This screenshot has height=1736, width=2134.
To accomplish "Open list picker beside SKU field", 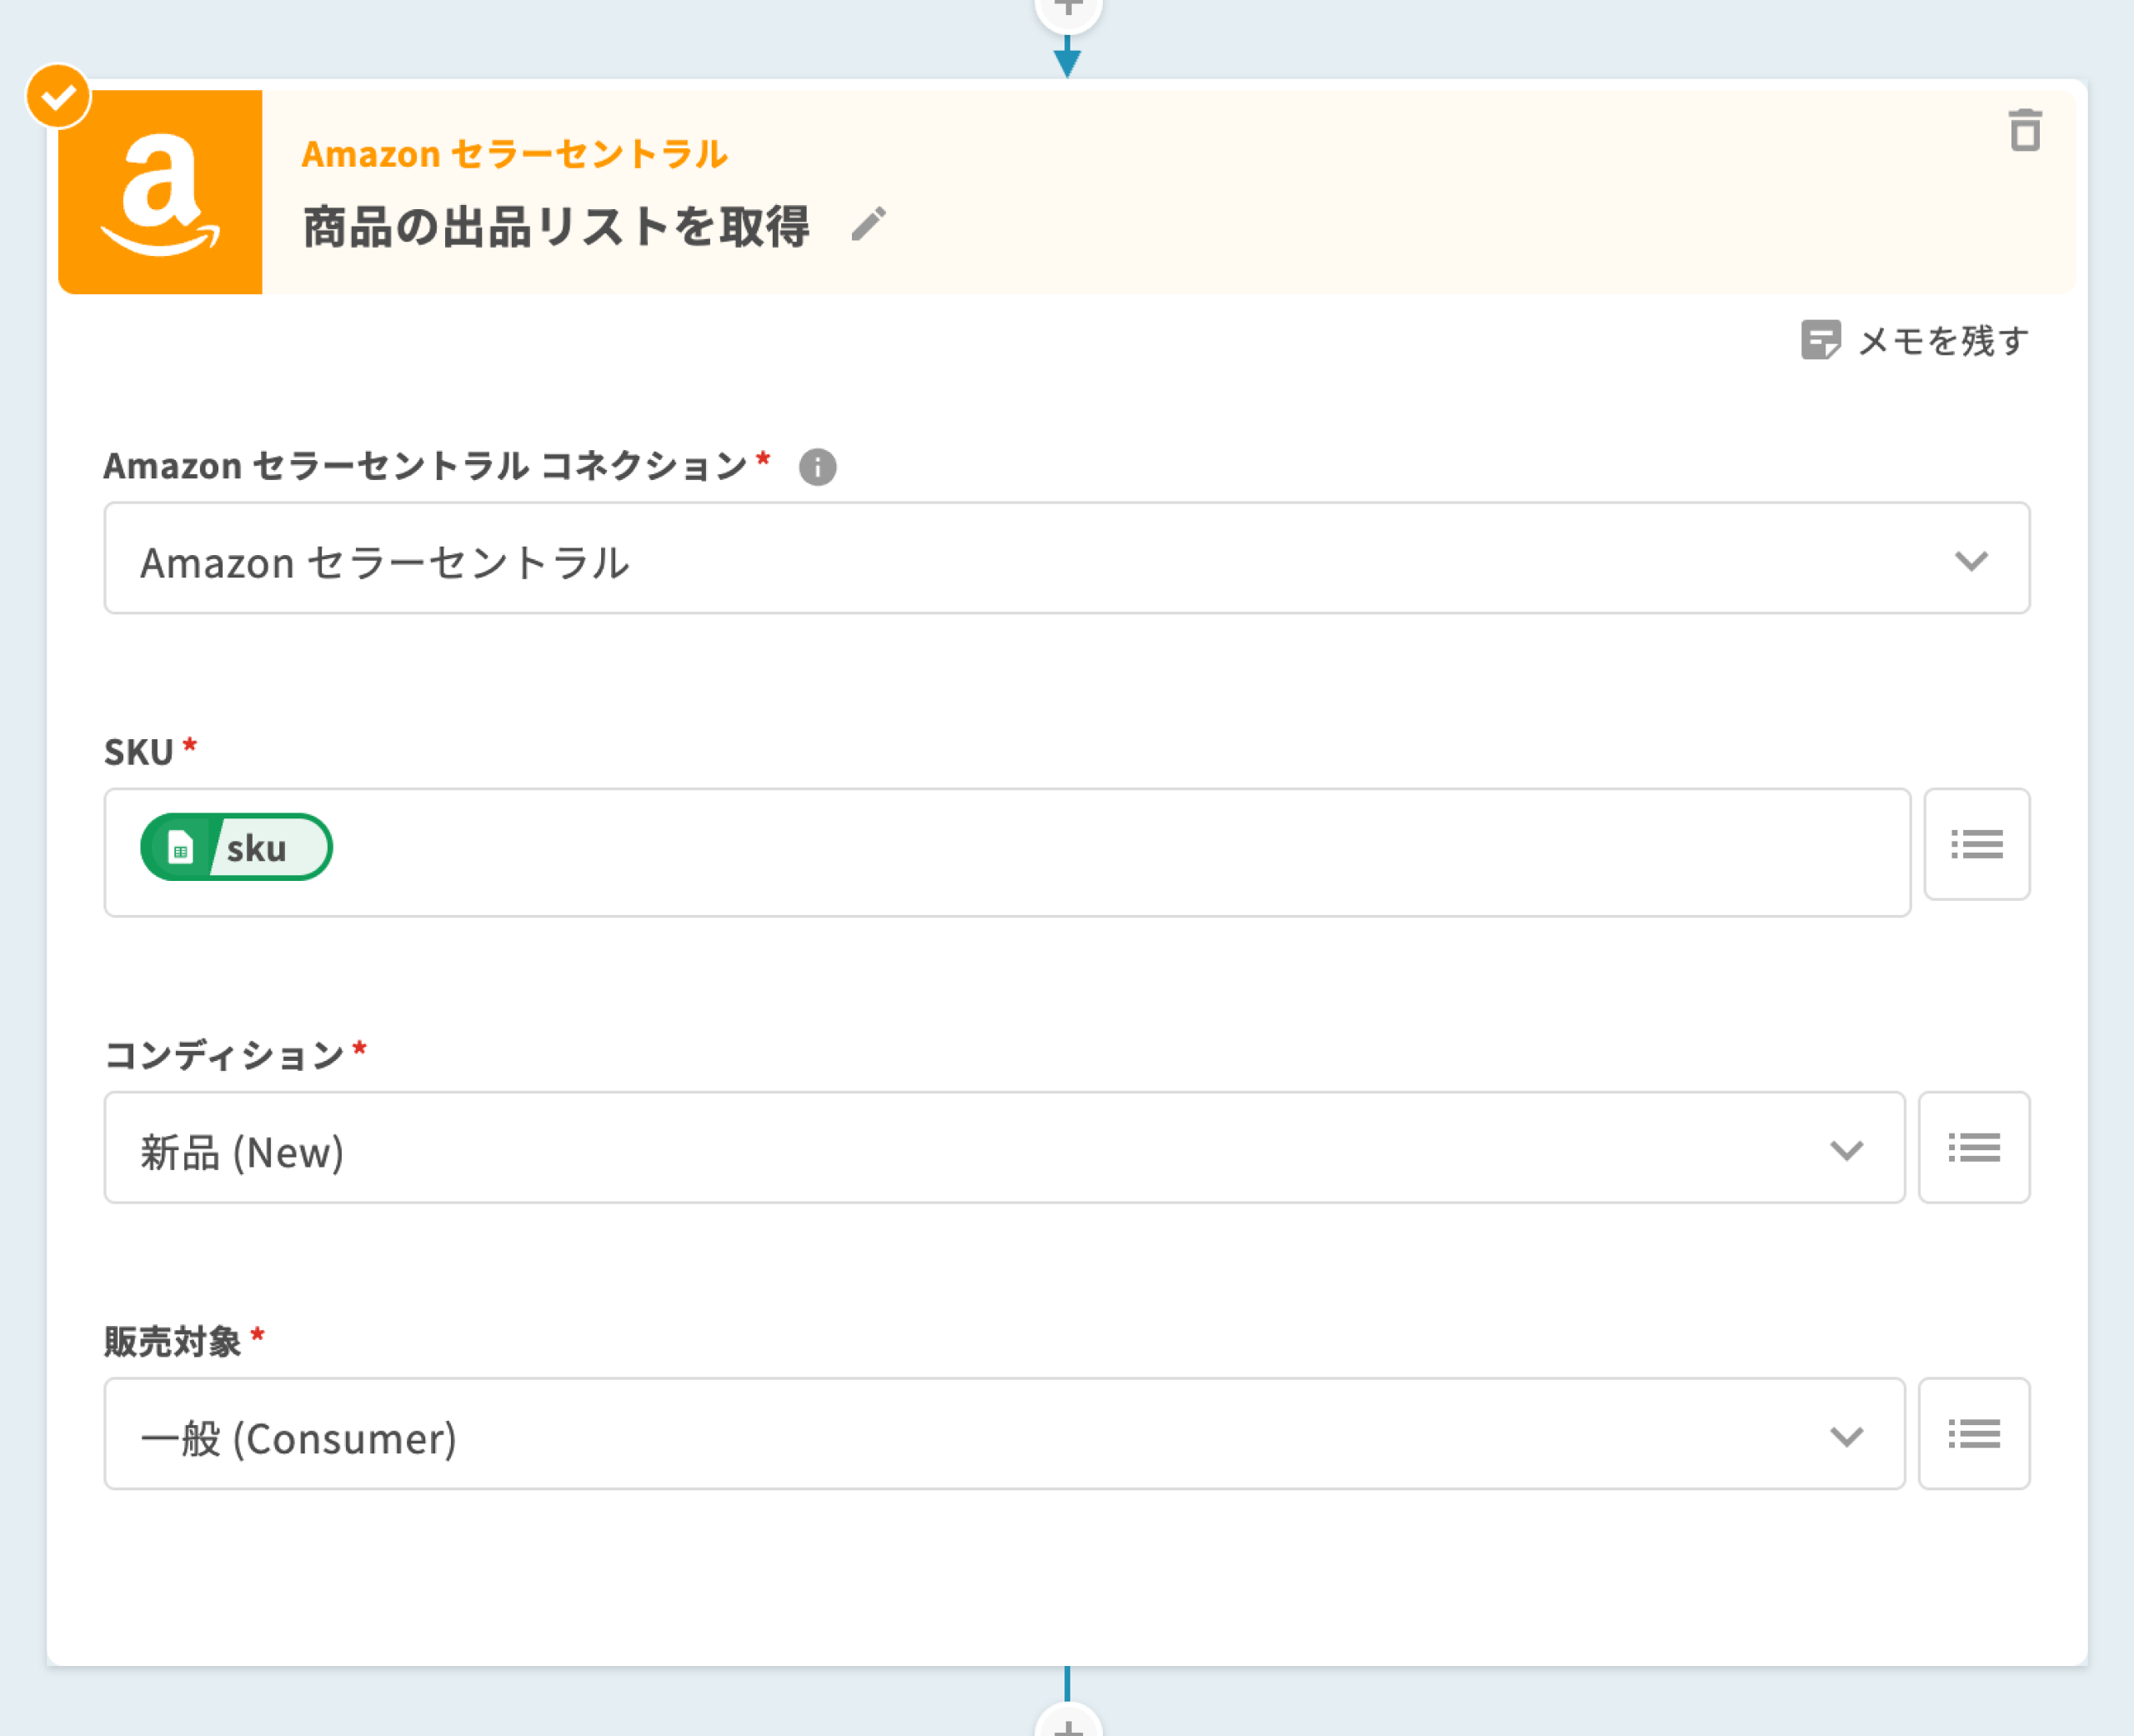I will (1976, 845).
